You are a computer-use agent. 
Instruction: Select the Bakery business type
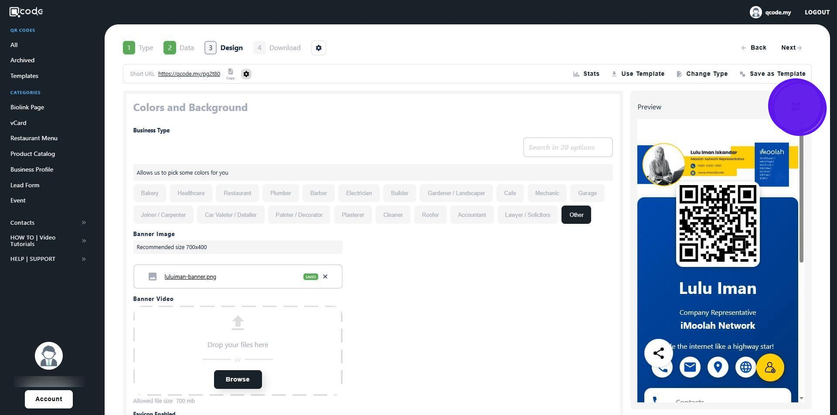(x=150, y=193)
